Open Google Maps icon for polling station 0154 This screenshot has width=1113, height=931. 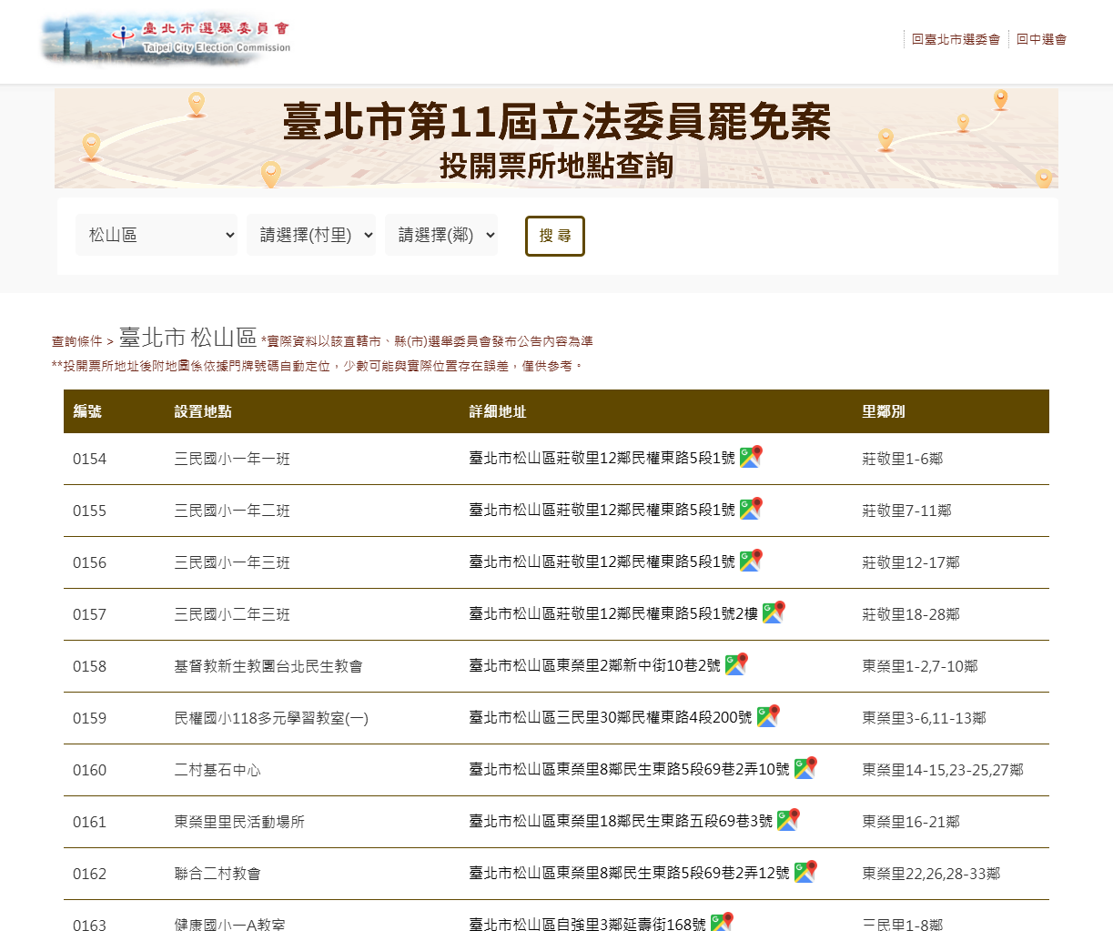(x=750, y=457)
